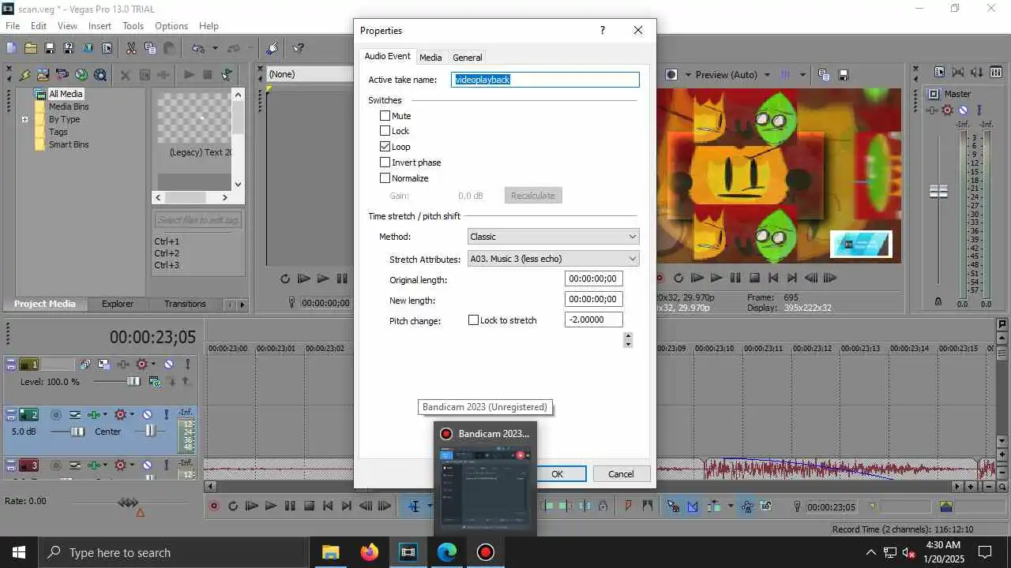Click the What's This help icon
1011x568 pixels.
pos(299,48)
